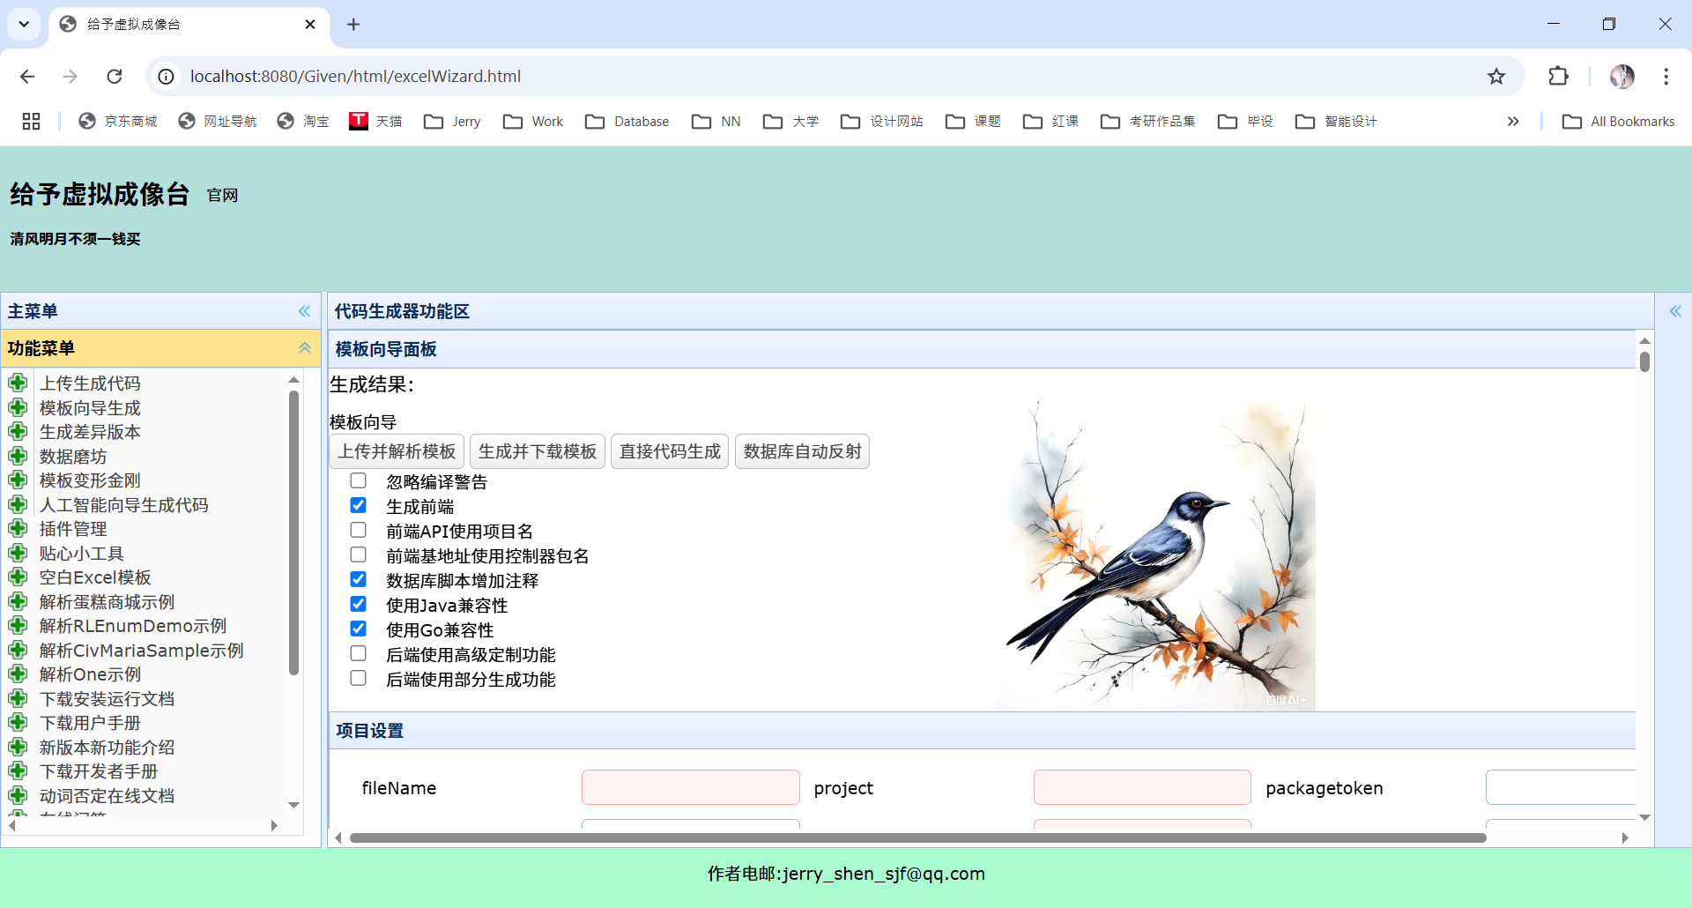Click the plus icon next to 贴心小工具
1692x908 pixels.
tap(19, 553)
